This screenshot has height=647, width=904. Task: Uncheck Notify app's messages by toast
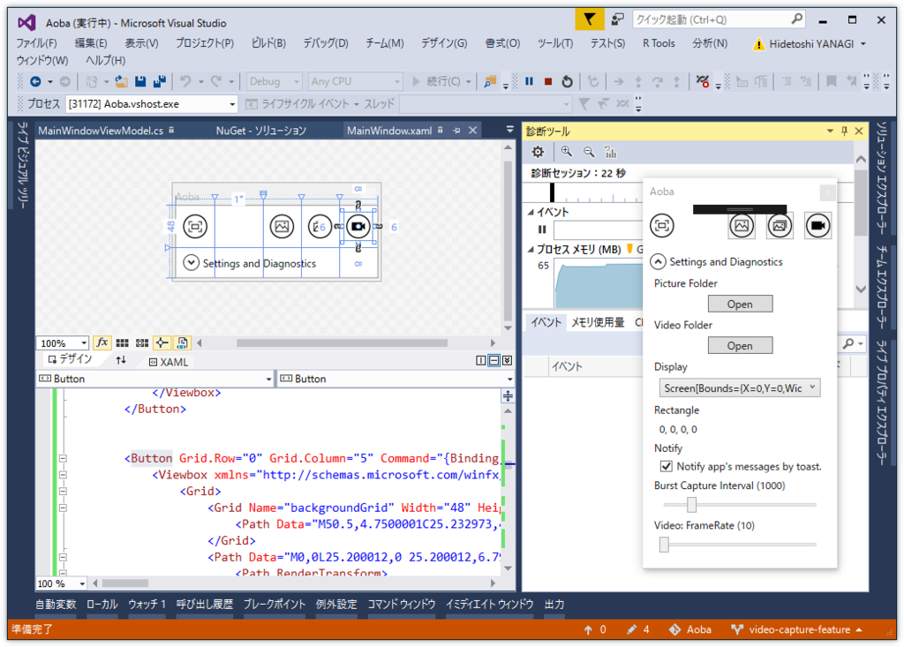(667, 466)
